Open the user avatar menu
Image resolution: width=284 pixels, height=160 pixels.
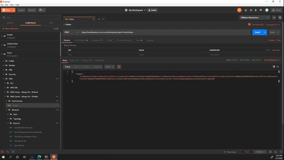267,10
